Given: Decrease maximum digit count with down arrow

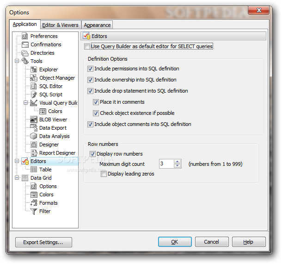Looking at the screenshot, I should pyautogui.click(x=178, y=166).
